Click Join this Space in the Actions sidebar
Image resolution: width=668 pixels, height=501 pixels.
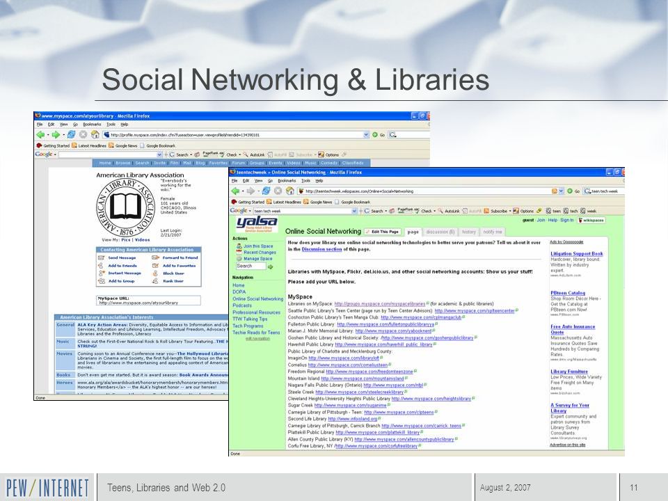258,246
